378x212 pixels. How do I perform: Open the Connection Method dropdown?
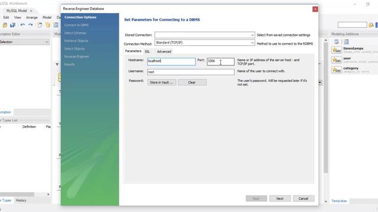tap(252, 43)
